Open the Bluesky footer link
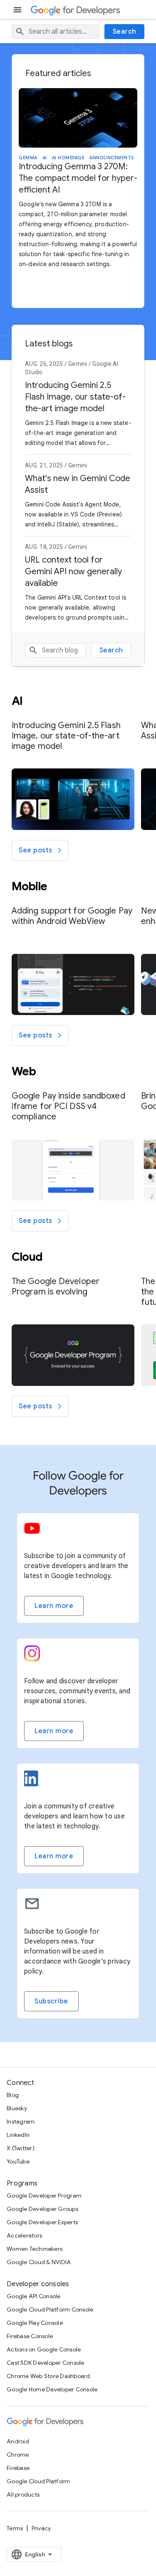The height and width of the screenshot is (2576, 156). (x=17, y=2108)
